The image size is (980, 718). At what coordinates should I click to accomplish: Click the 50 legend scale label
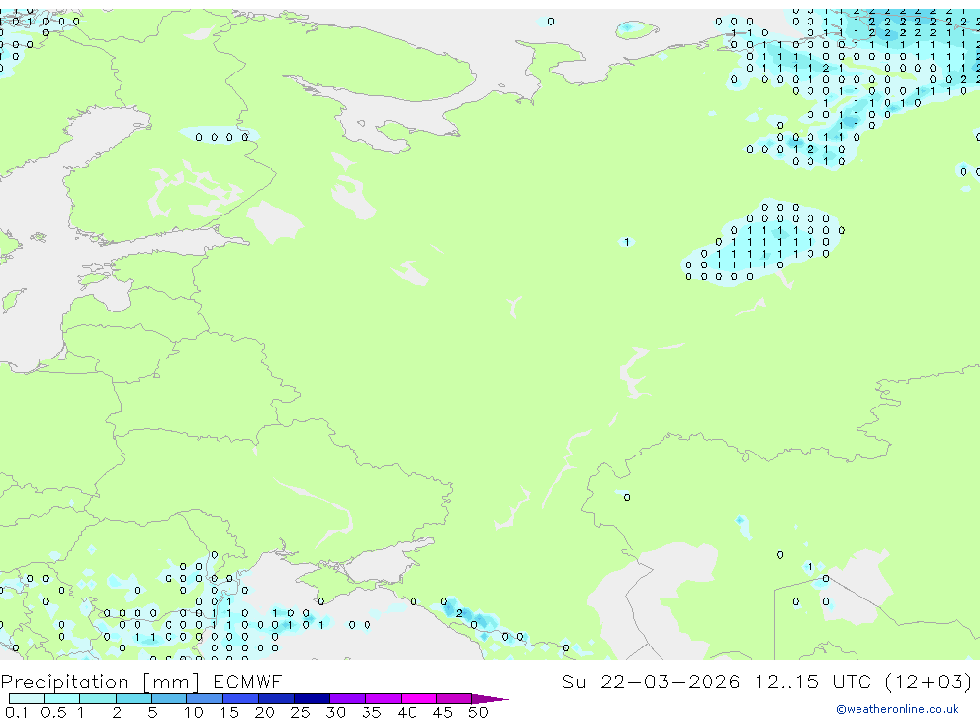pyautogui.click(x=478, y=712)
